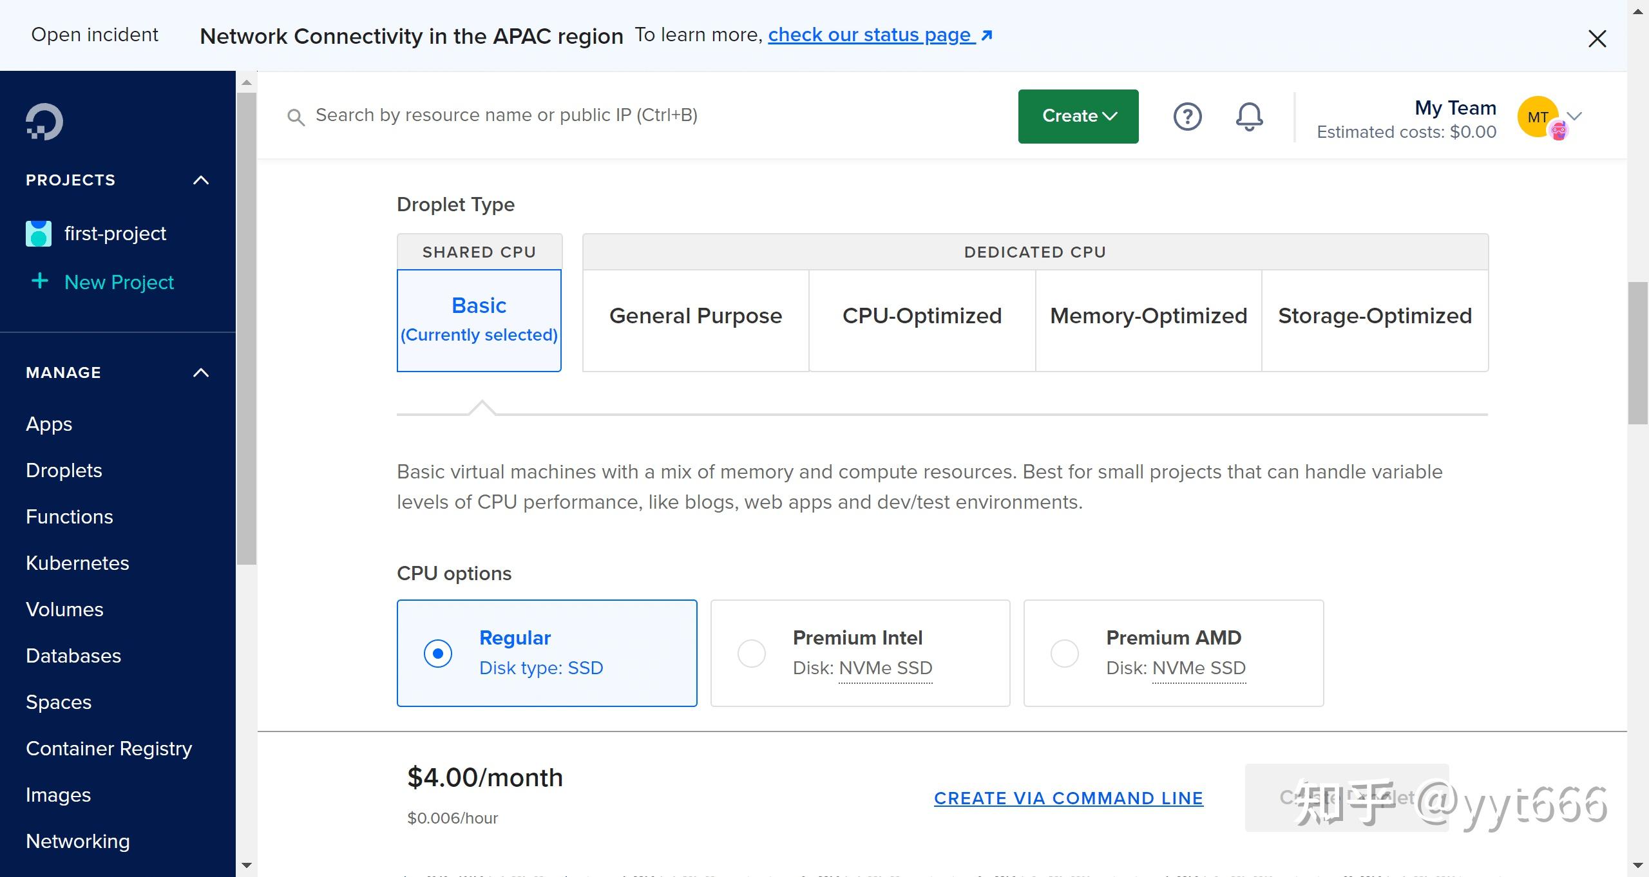The height and width of the screenshot is (877, 1649).
Task: Collapse the PROJECTS section
Action: [200, 180]
